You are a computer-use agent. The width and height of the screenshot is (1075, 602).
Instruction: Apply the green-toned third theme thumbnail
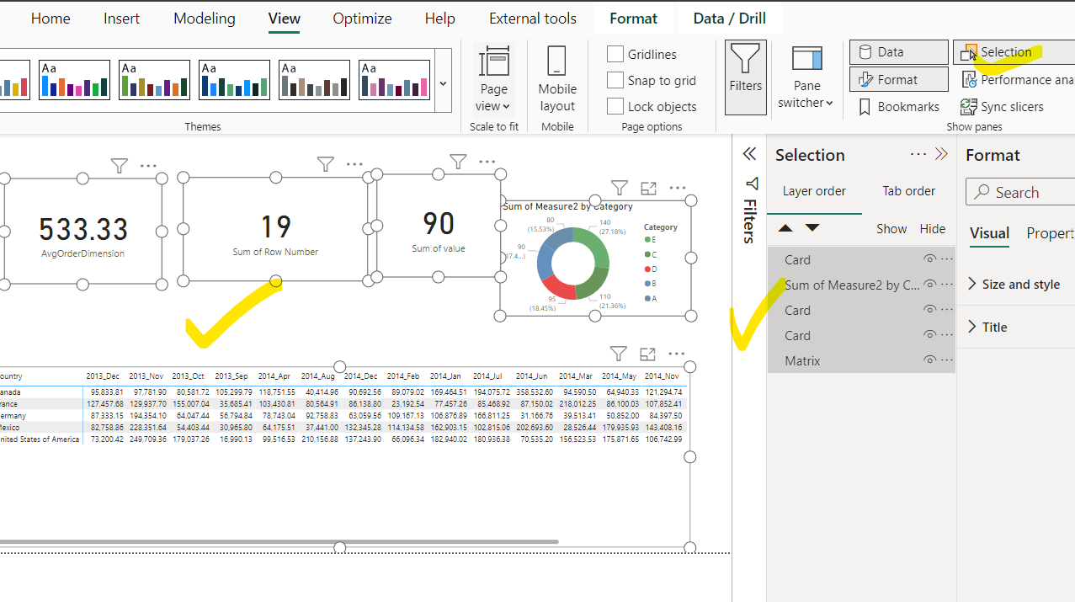point(154,80)
